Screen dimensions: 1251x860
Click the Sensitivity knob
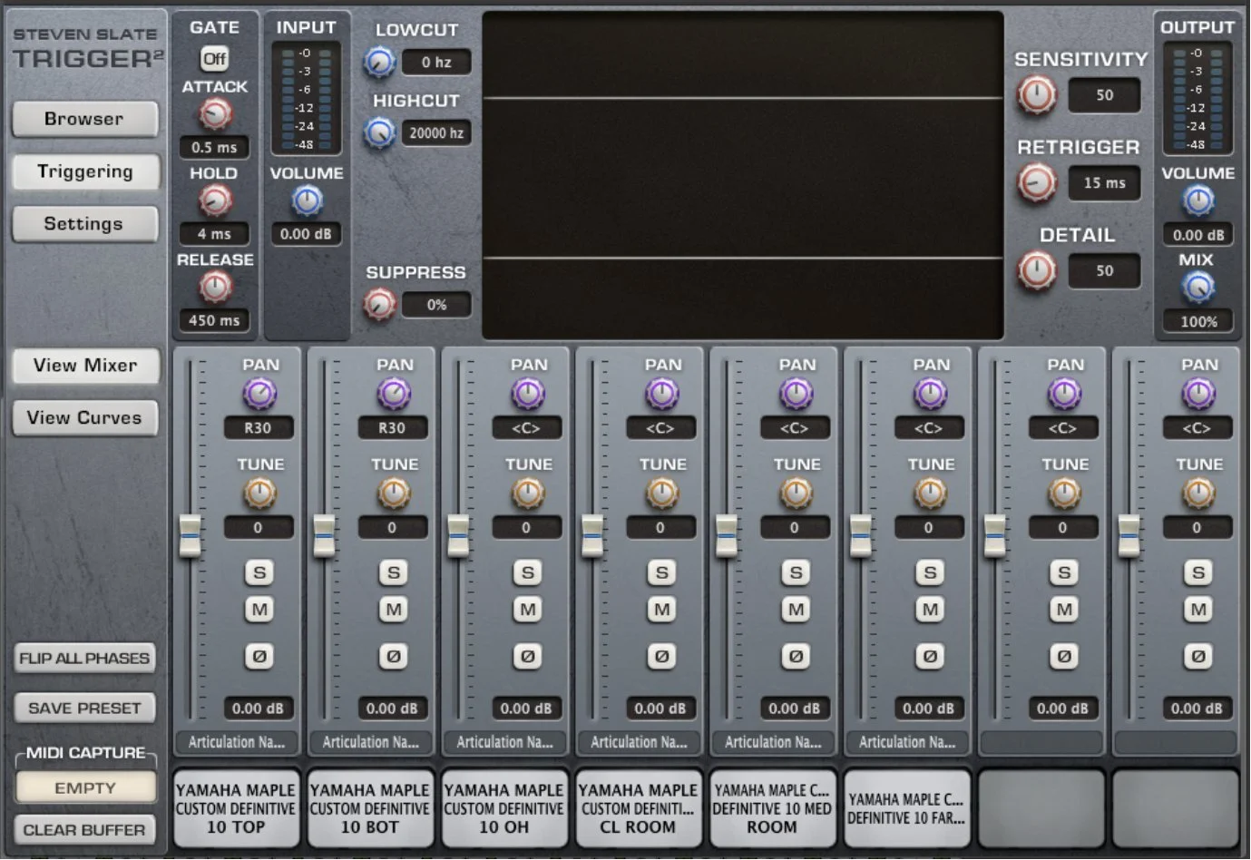tap(1036, 94)
